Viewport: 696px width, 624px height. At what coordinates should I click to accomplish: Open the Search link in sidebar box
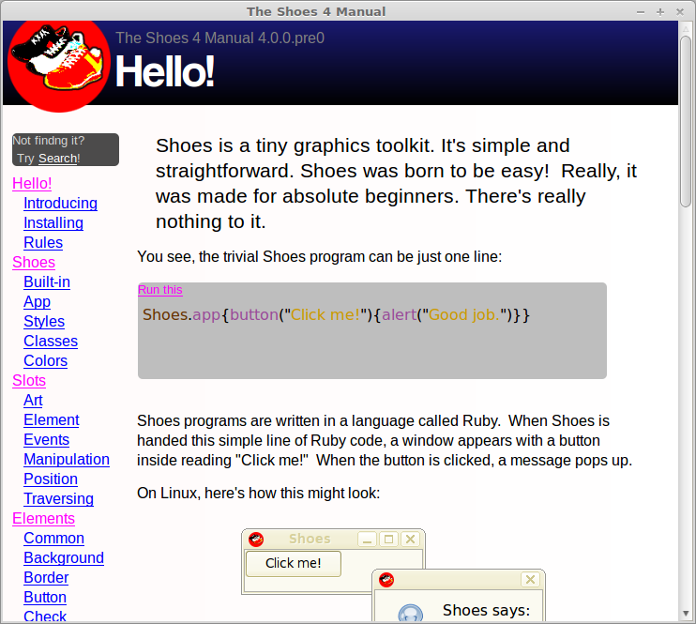58,159
